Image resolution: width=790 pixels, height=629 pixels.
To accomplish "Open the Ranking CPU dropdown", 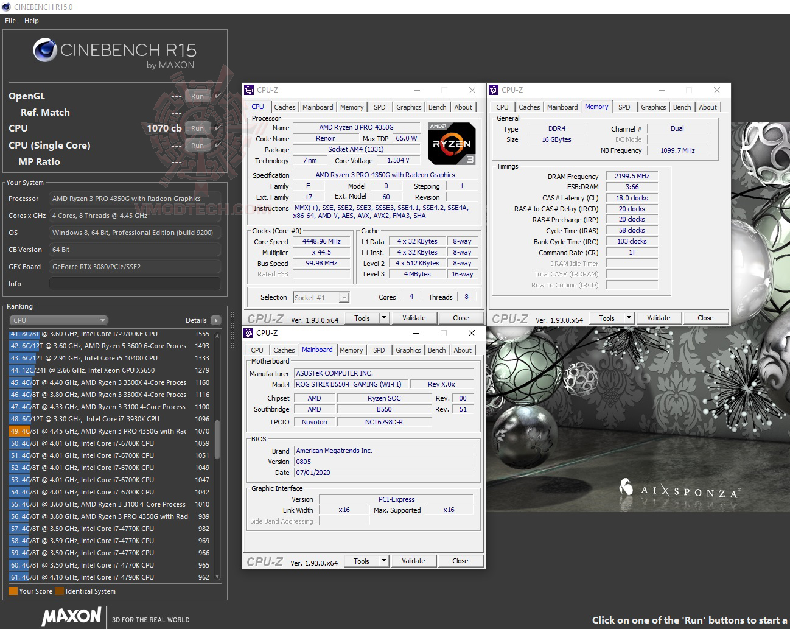I will tap(58, 320).
